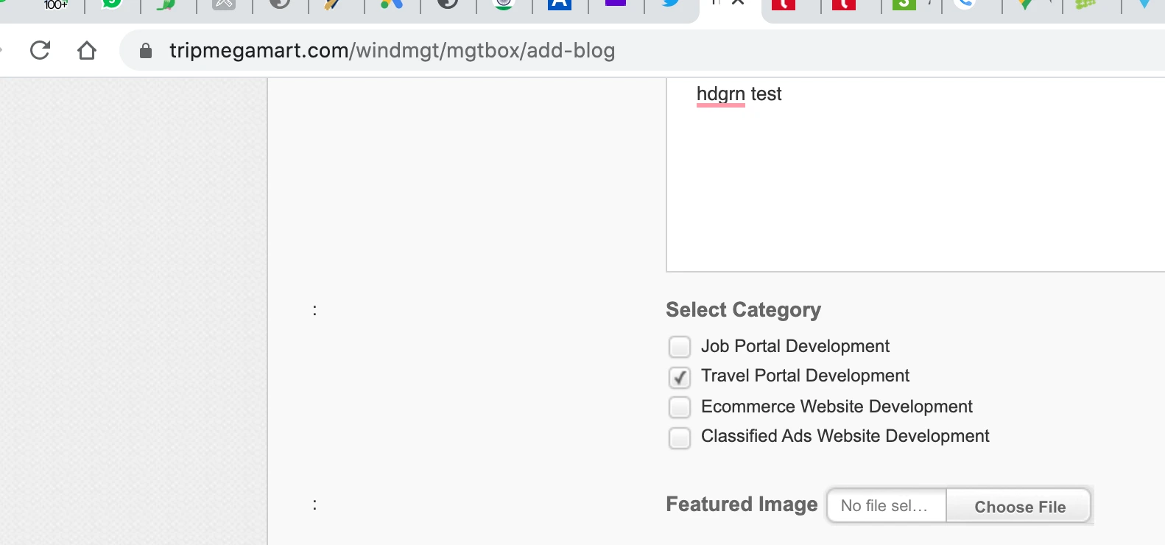1165x545 pixels.
Task: Switch to the WhatsApp tab
Action: click(111, 4)
